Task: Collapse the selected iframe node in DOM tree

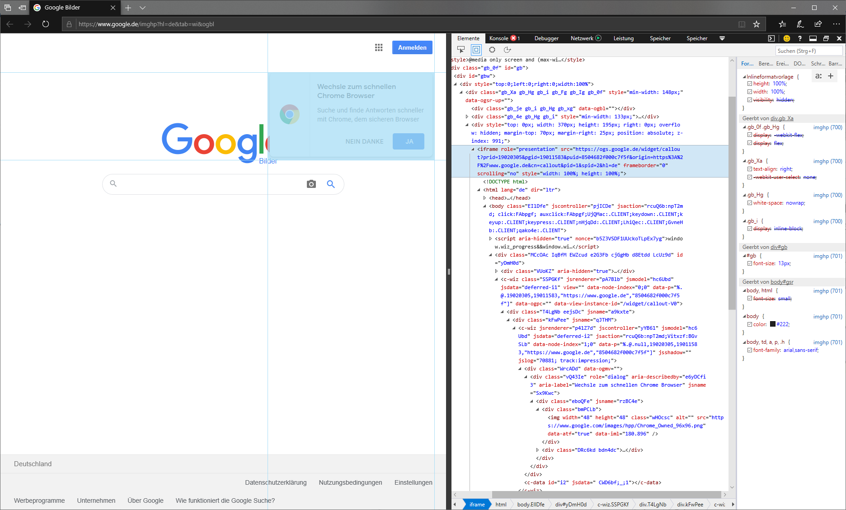Action: click(473, 149)
